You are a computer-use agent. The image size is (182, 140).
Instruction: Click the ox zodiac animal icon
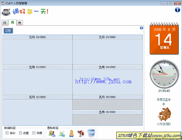(x=164, y=114)
